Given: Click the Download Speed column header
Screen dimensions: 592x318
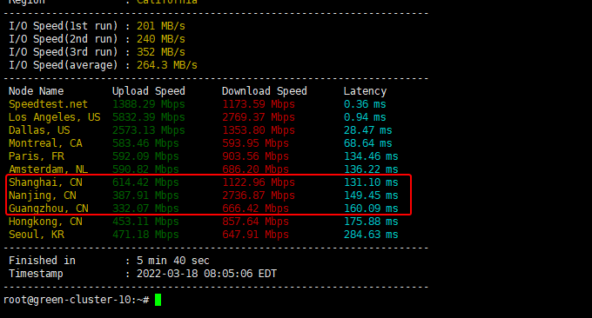Looking at the screenshot, I should tap(265, 91).
